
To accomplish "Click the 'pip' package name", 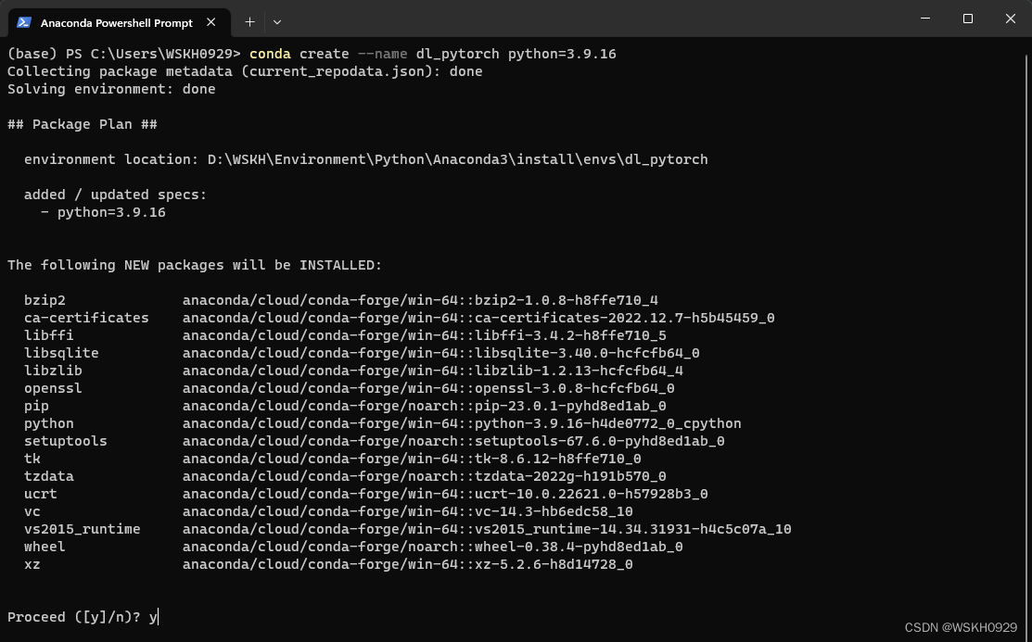I will click(x=36, y=406).
